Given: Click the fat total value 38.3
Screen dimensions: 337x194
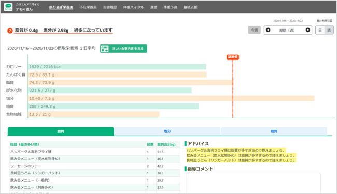Looking at the screenshot, I should pyautogui.click(x=160, y=173).
